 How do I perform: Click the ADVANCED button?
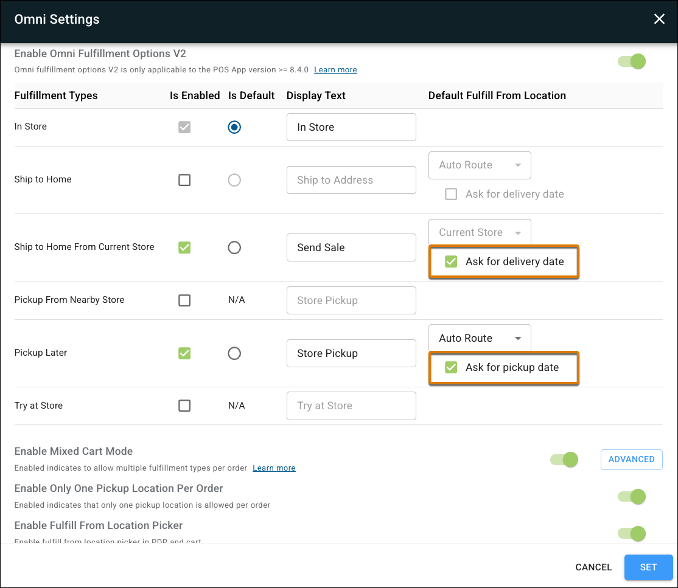(x=631, y=459)
